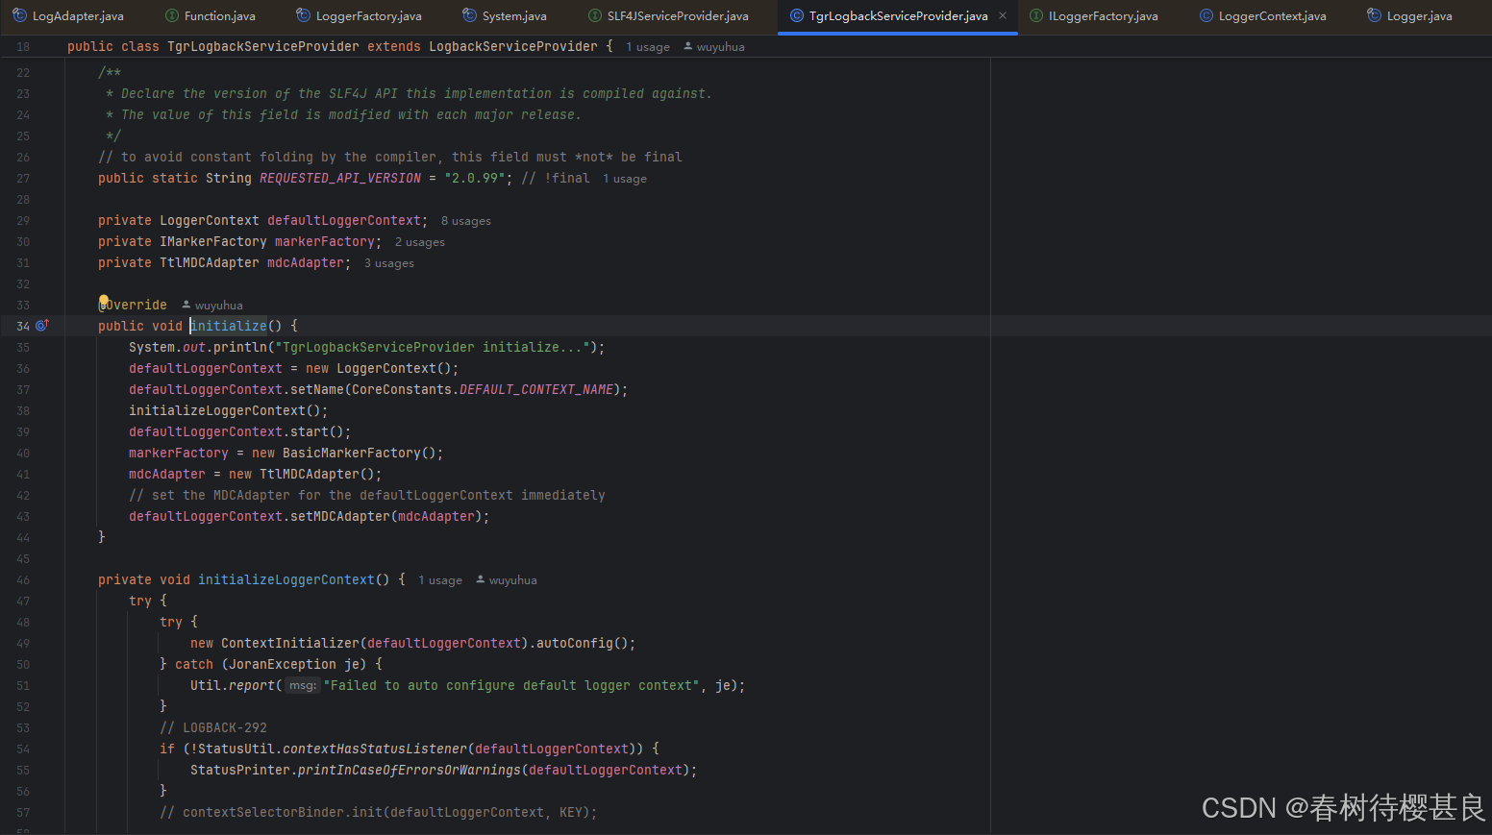Viewport: 1492px width, 835px height.
Task: Click line number 34 in gutter
Action: click(x=23, y=327)
